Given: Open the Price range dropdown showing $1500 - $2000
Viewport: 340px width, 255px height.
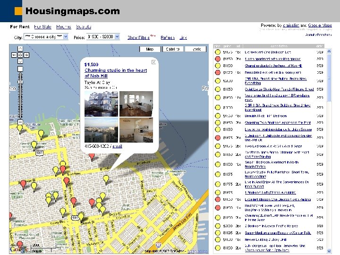Looking at the screenshot, I should tap(103, 37).
